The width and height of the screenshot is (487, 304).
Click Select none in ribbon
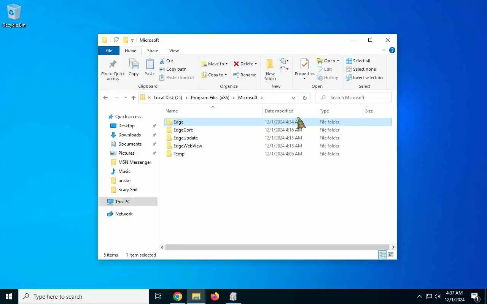[x=361, y=69]
